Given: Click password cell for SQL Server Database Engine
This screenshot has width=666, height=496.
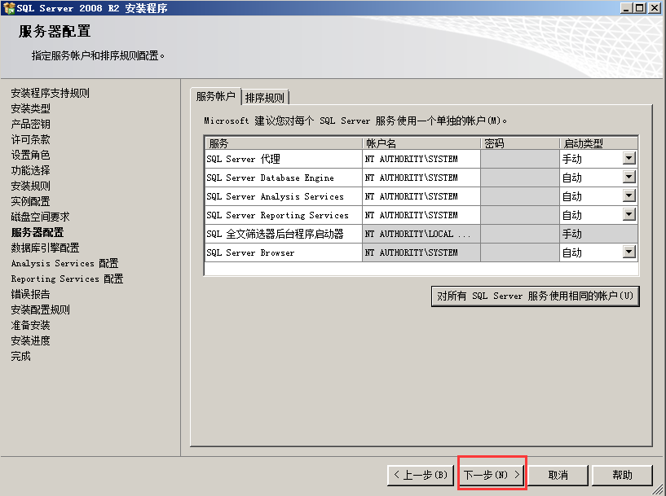Looking at the screenshot, I should (520, 178).
